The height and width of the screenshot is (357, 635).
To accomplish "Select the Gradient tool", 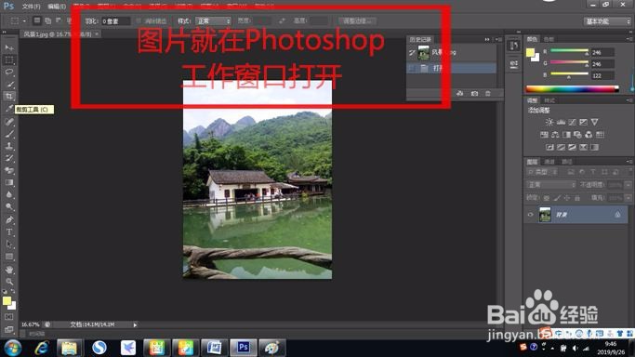I will tap(9, 182).
